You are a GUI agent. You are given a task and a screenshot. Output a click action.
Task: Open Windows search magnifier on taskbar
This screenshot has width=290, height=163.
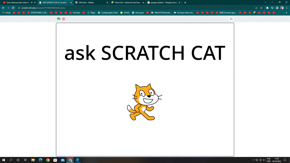click(11, 160)
